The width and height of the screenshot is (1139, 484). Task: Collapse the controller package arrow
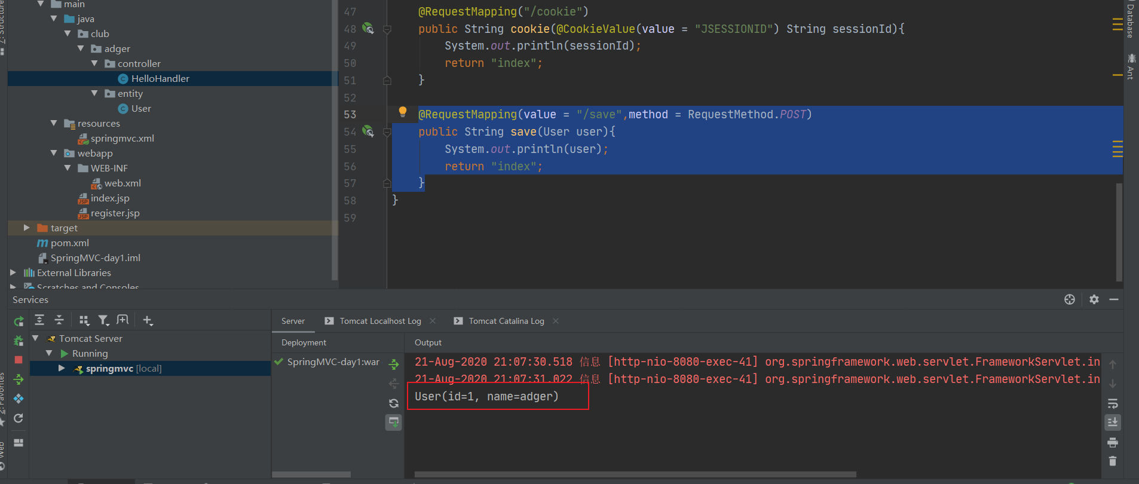pos(94,63)
